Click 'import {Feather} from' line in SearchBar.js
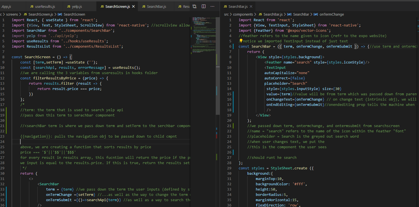Viewport: 419px width, 207px height. click(x=285, y=30)
